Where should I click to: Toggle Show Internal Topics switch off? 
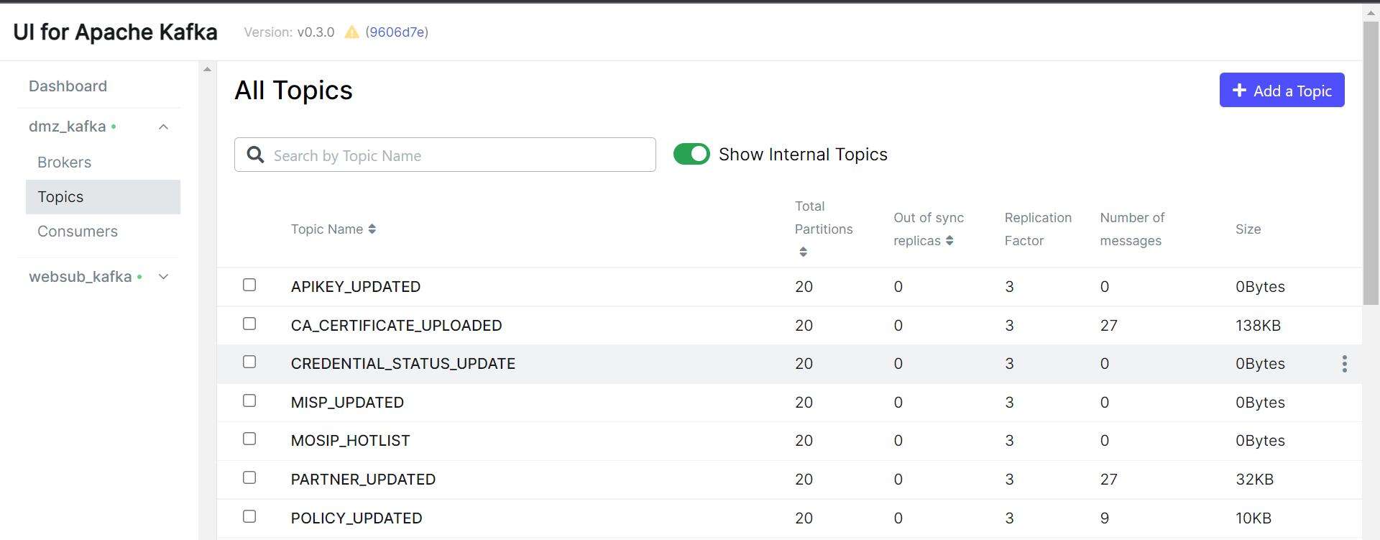(691, 154)
